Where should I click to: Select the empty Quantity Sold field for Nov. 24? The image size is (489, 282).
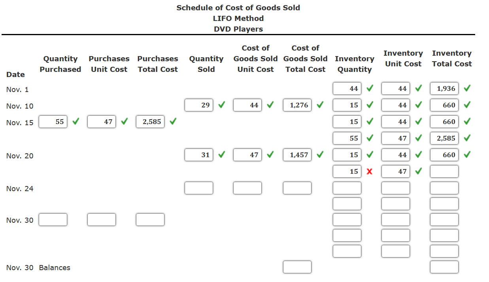[x=199, y=188]
